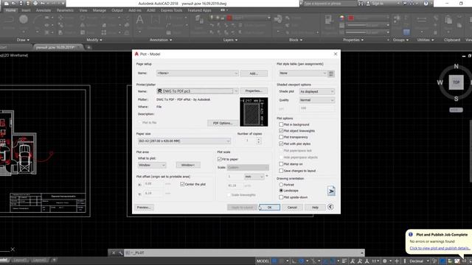The height and width of the screenshot is (265, 472).
Task: Click the command line close X icon
Action: (x=113, y=252)
